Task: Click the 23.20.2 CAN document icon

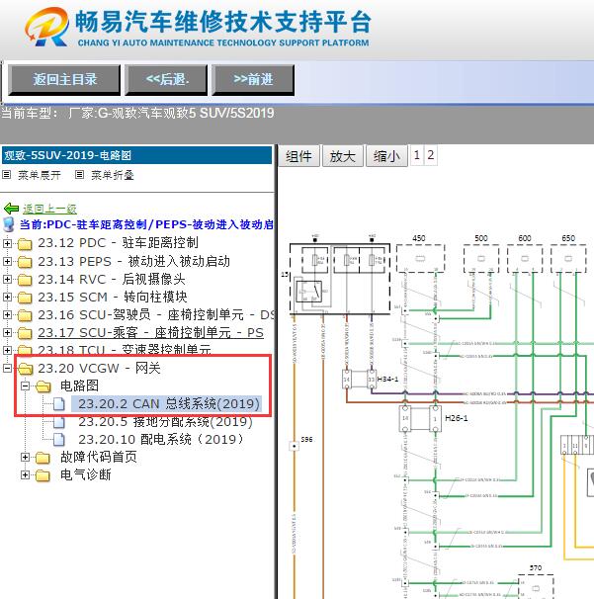Action: point(59,404)
